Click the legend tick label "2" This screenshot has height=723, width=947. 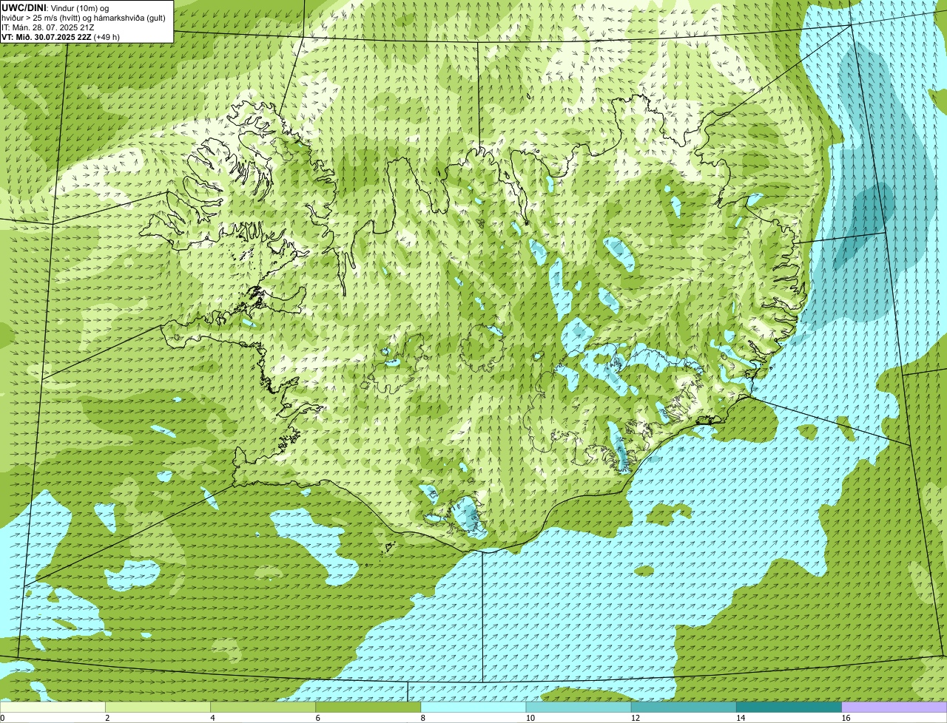tap(107, 718)
